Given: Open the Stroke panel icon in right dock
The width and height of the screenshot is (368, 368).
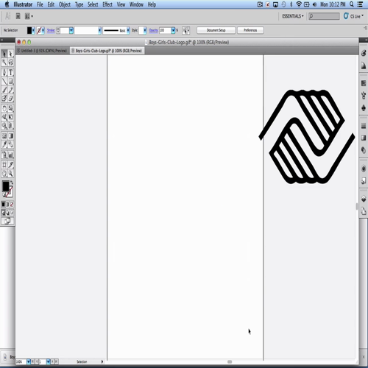Looking at the screenshot, I should [x=364, y=127].
